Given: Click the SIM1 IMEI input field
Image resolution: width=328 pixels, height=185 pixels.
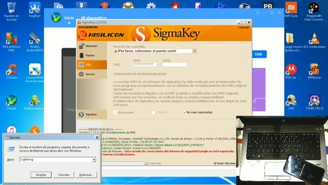Looking at the screenshot, I should [x=145, y=65].
